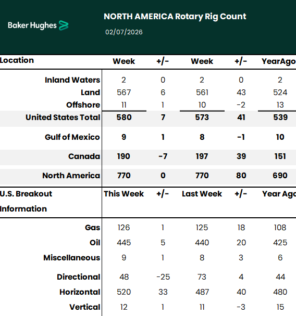Select the 'Horizontal' row label
296x316 pixels.
click(80, 292)
